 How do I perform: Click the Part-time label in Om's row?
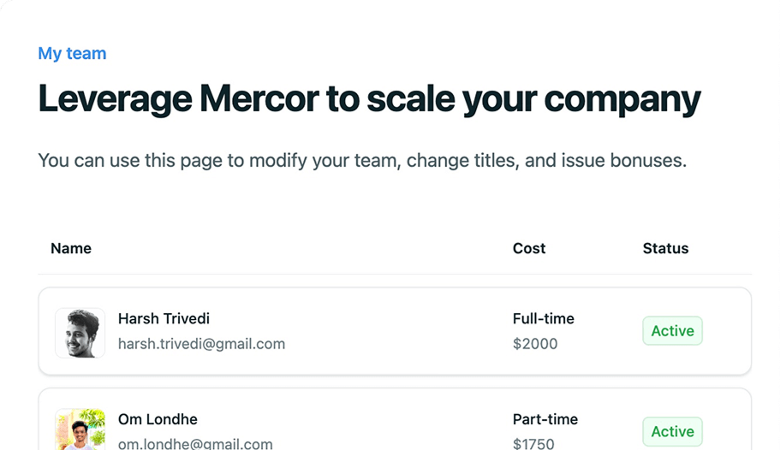tap(545, 419)
